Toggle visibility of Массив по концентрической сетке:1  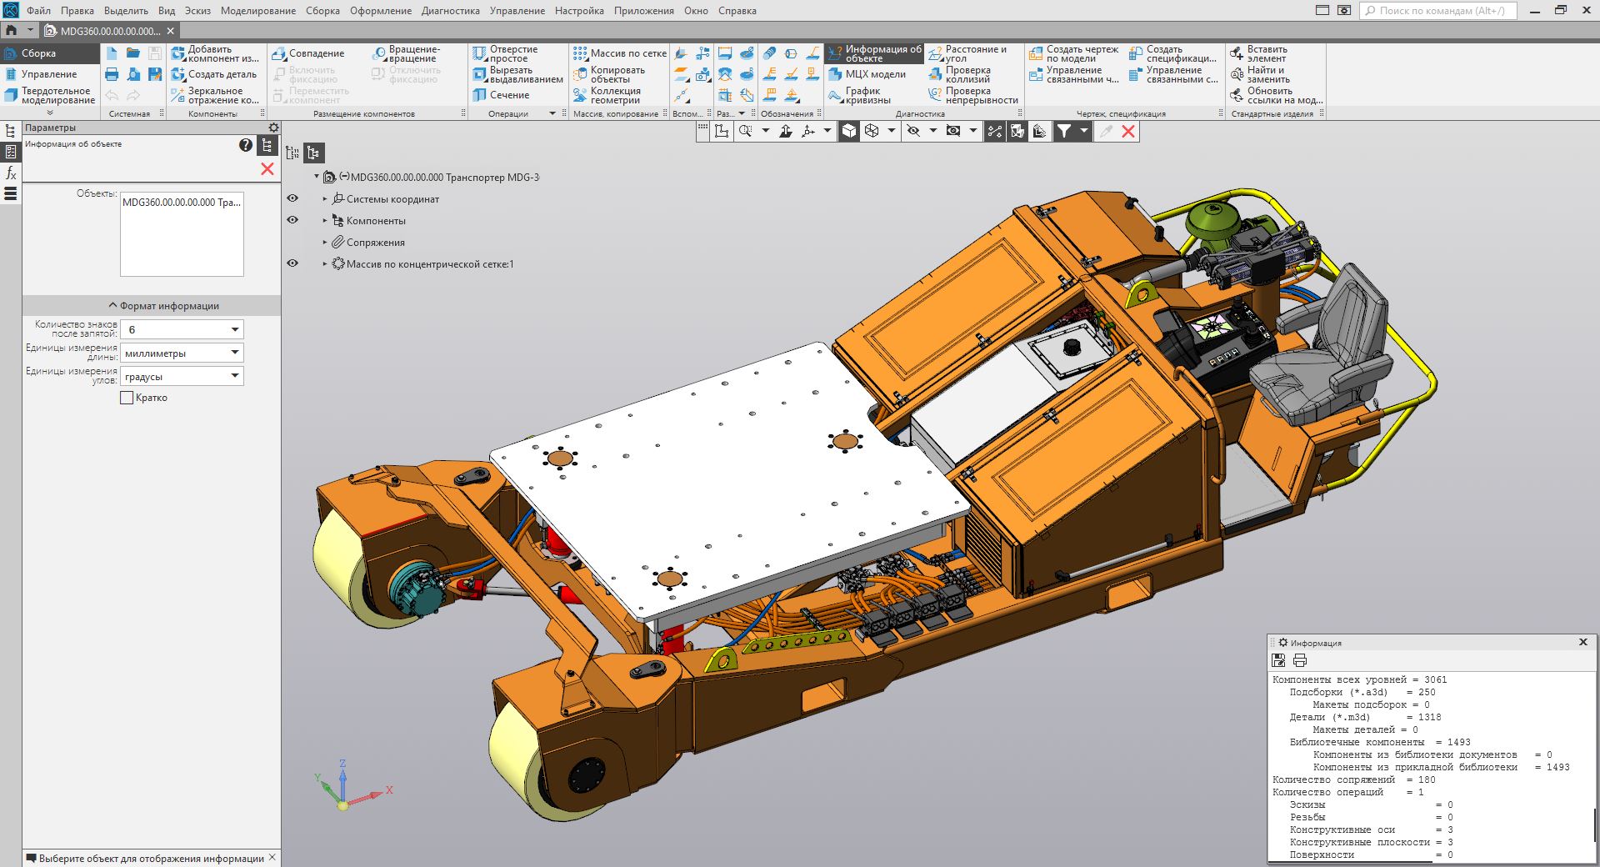(292, 263)
